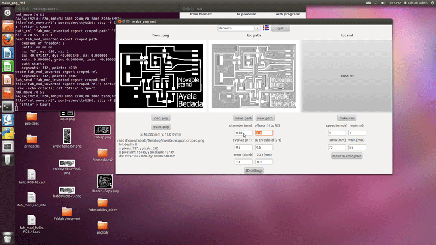This screenshot has width=436, height=245.
Task: Click the system settings gear icon
Action: (433, 3)
